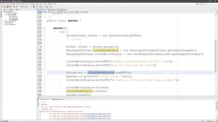
Task: Click clientReadSource on the close() line 39
Action: [79, 91]
